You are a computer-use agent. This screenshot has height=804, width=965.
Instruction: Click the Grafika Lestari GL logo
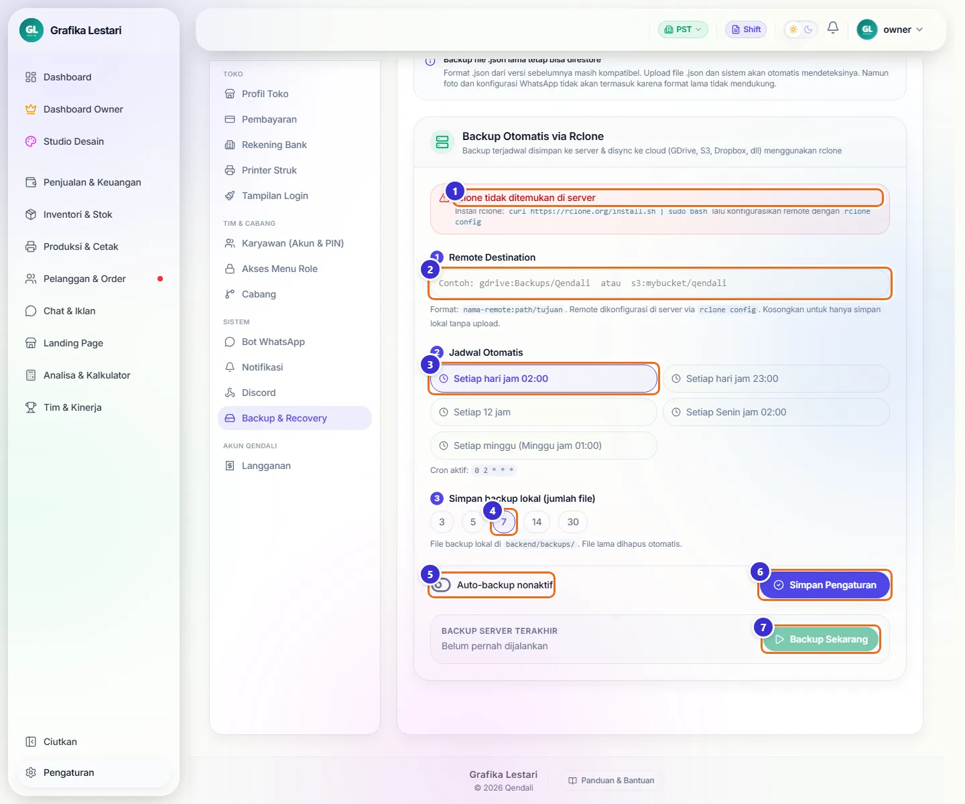31,30
